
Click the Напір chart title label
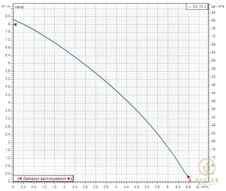coord(19,7)
